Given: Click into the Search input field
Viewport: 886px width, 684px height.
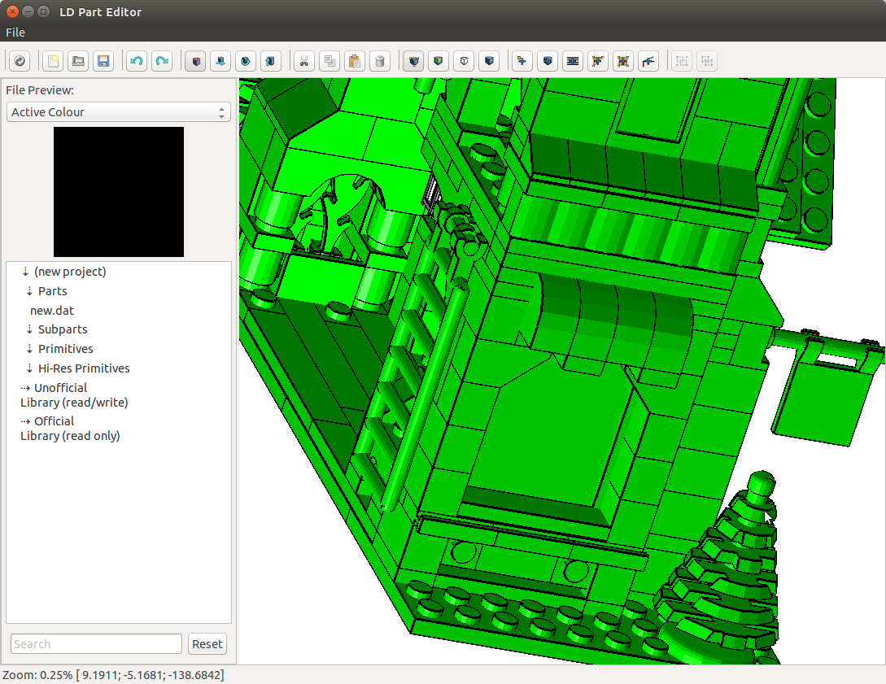Looking at the screenshot, I should click(x=96, y=644).
